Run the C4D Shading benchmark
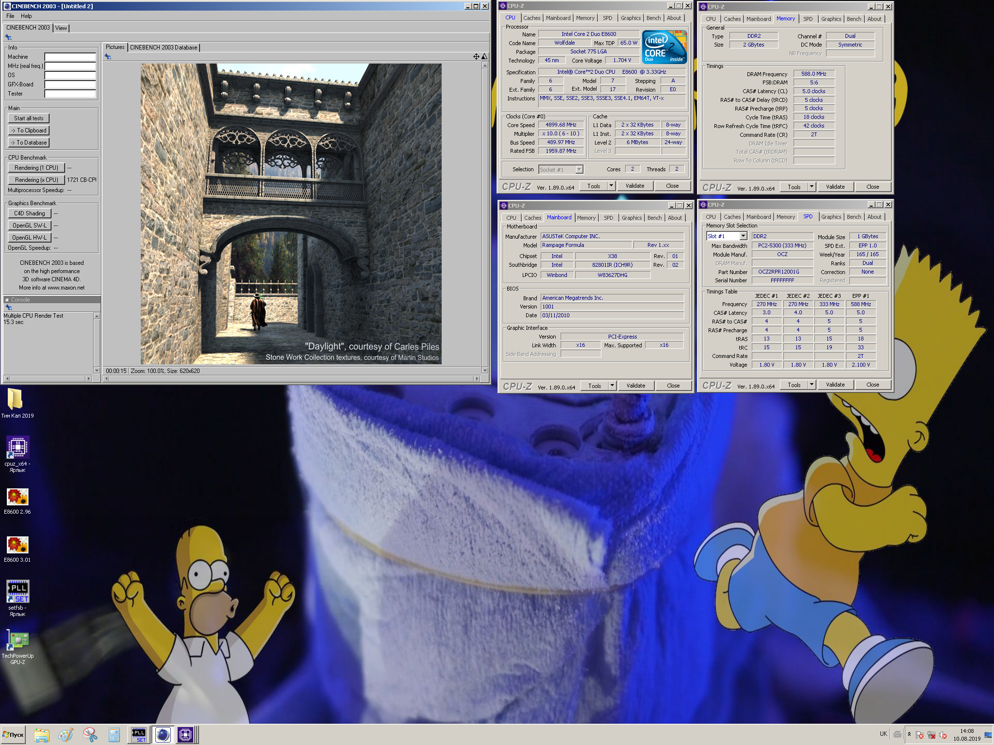Screen dimensions: 994x745 [29, 213]
